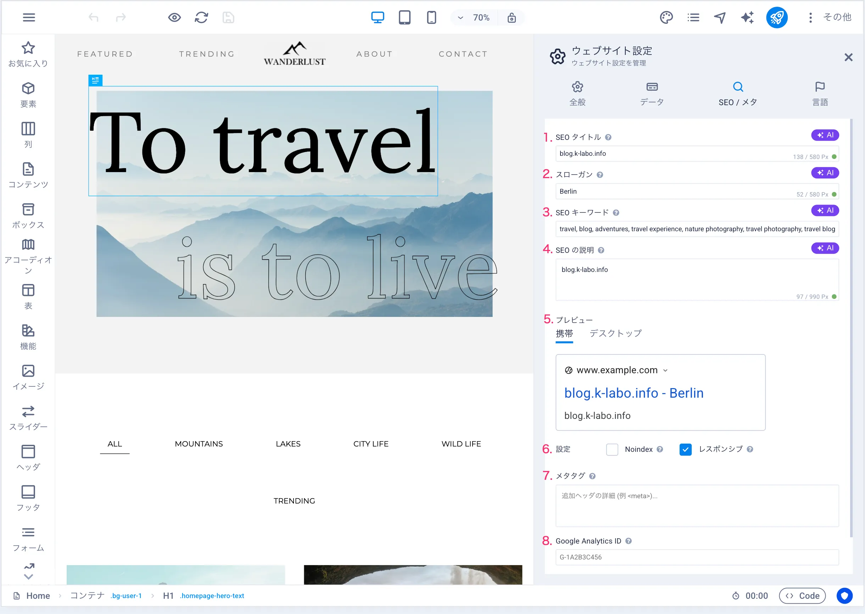Viewport: 865px width, 614px height.
Task: Click AI button for SEO の説明
Action: click(825, 248)
